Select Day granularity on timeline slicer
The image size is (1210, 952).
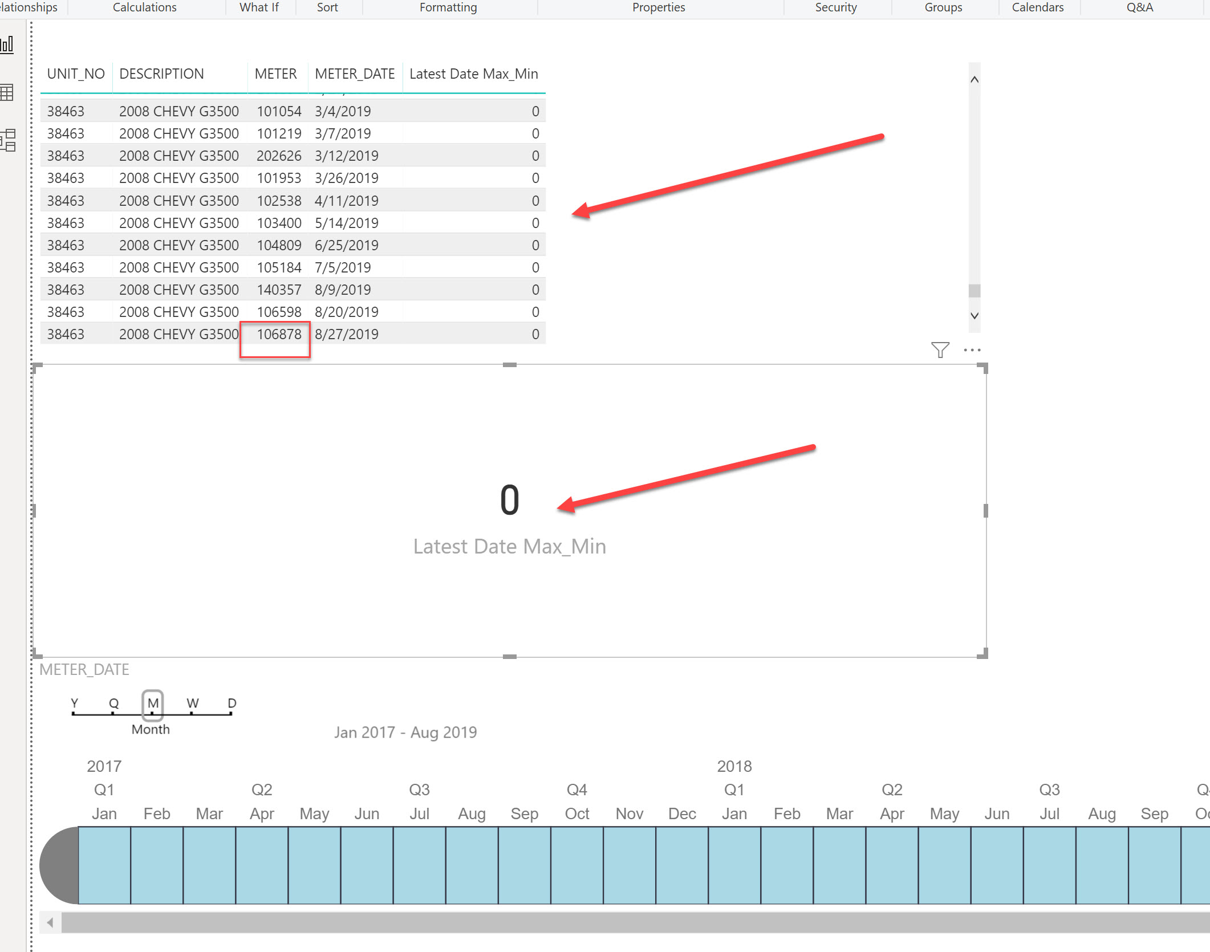pyautogui.click(x=232, y=703)
